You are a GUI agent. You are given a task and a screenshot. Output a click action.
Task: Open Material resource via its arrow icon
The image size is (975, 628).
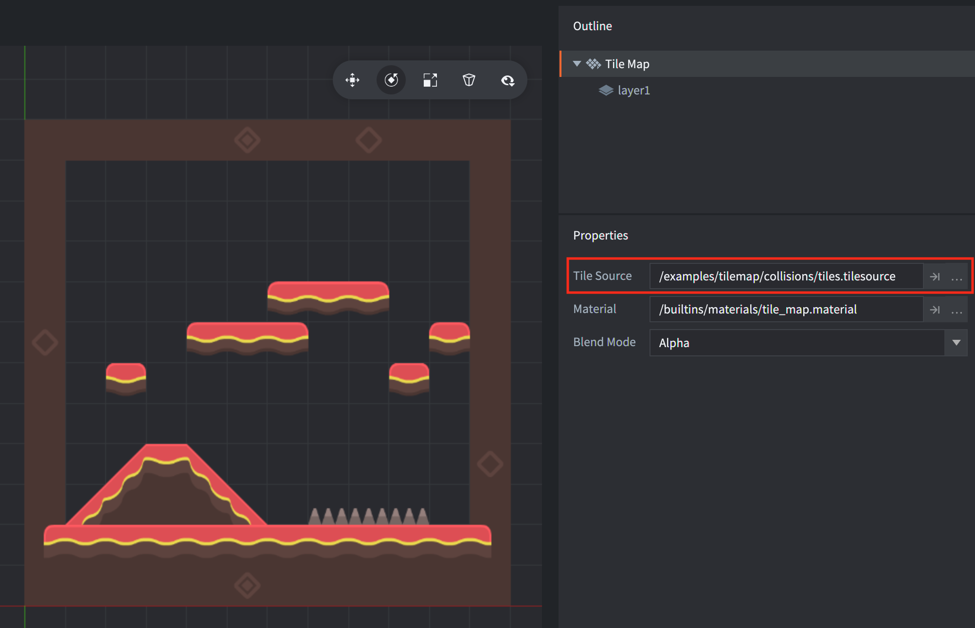click(x=935, y=309)
